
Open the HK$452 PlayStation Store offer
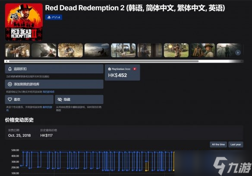click(122, 72)
